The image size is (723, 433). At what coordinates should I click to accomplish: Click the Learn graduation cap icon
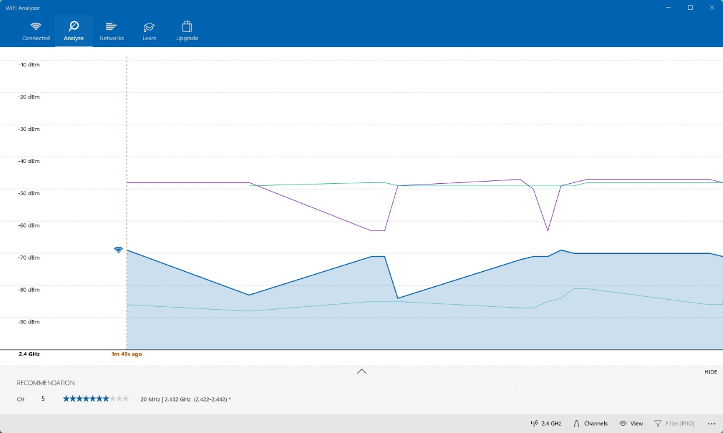[x=149, y=26]
